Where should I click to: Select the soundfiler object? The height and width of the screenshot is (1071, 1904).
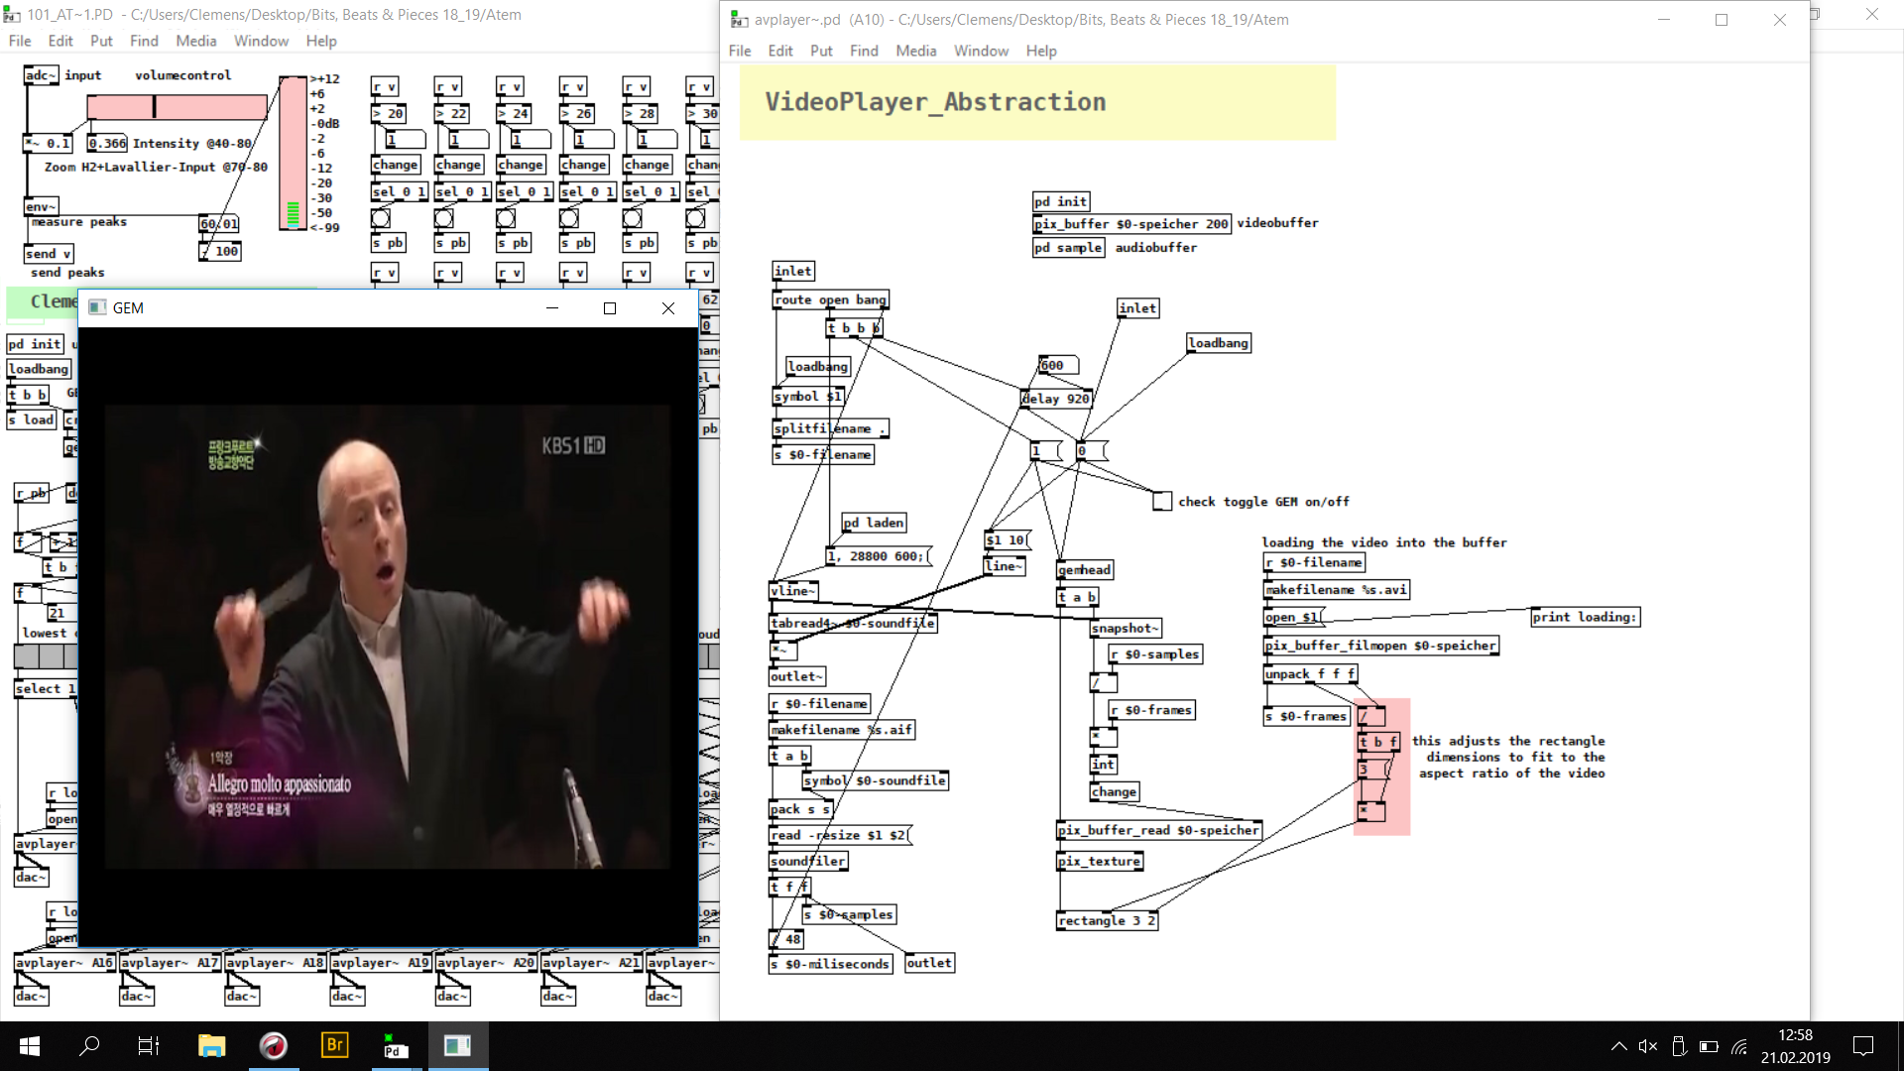pos(808,862)
